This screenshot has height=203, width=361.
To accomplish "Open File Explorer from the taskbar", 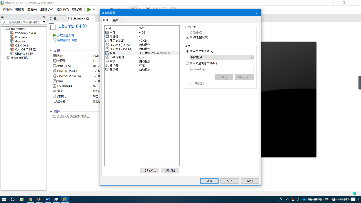I will pos(22,199).
